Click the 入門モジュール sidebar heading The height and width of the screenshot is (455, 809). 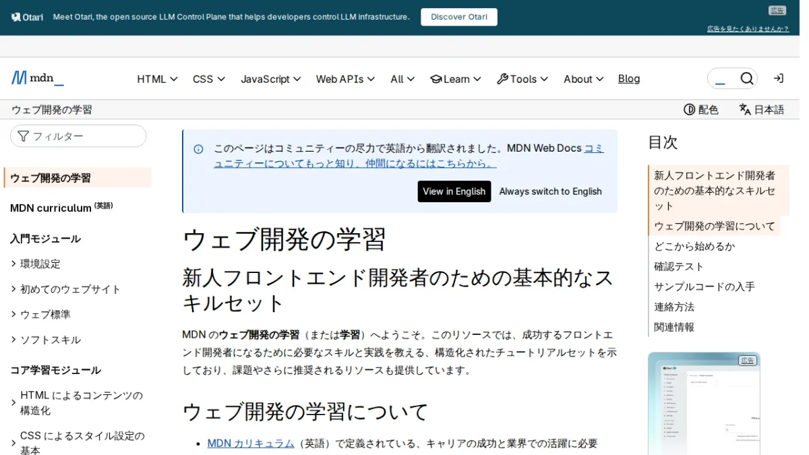pyautogui.click(x=45, y=239)
